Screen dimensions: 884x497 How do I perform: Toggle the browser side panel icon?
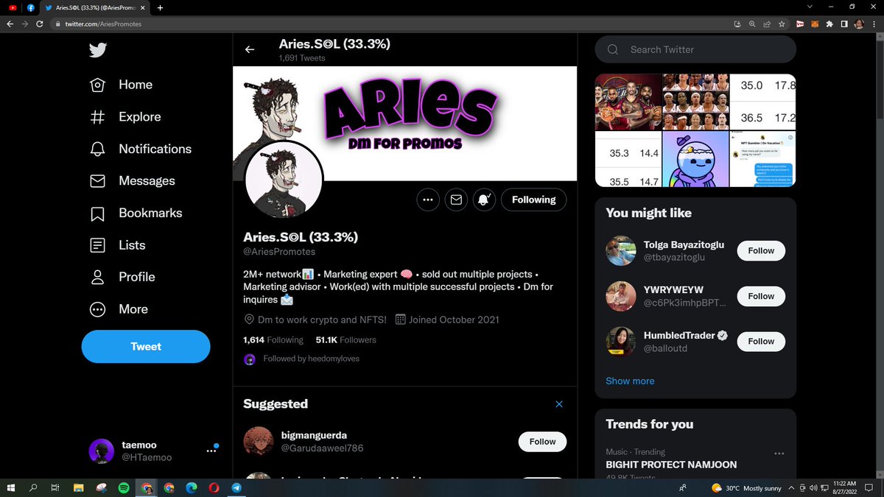(x=844, y=24)
